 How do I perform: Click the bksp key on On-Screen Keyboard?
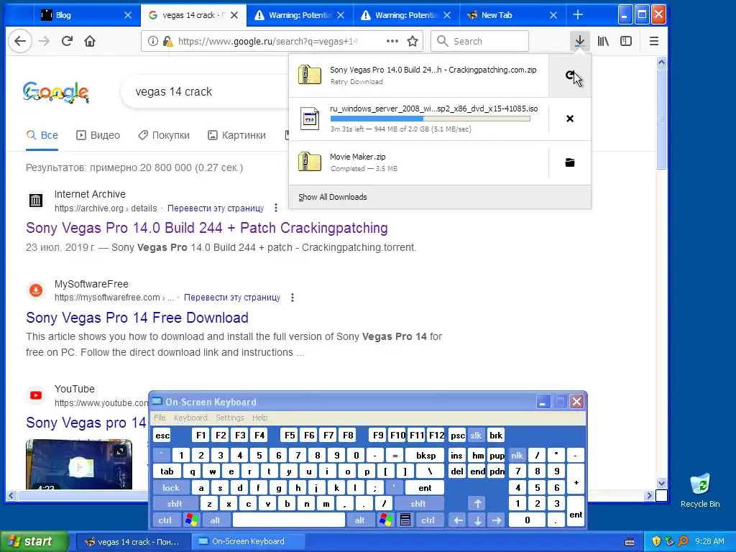pyautogui.click(x=425, y=455)
